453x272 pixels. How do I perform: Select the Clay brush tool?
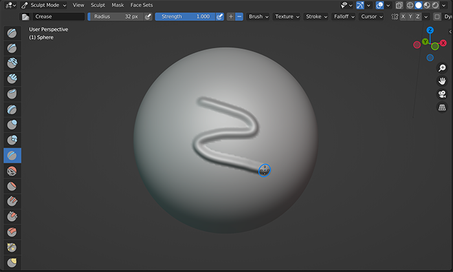pos(12,63)
